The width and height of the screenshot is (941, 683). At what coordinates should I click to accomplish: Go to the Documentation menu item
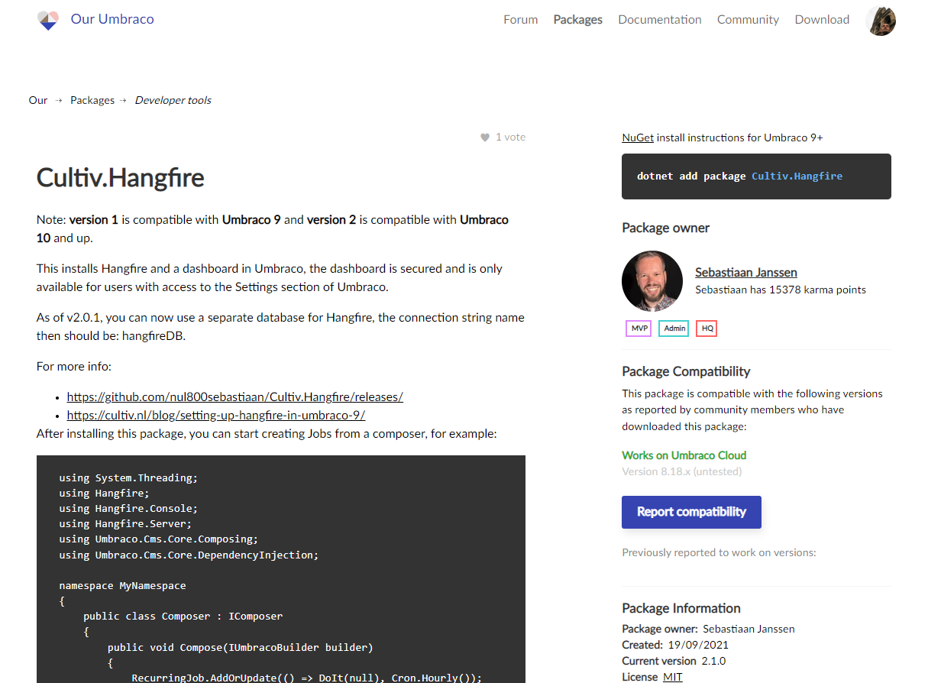(x=660, y=20)
